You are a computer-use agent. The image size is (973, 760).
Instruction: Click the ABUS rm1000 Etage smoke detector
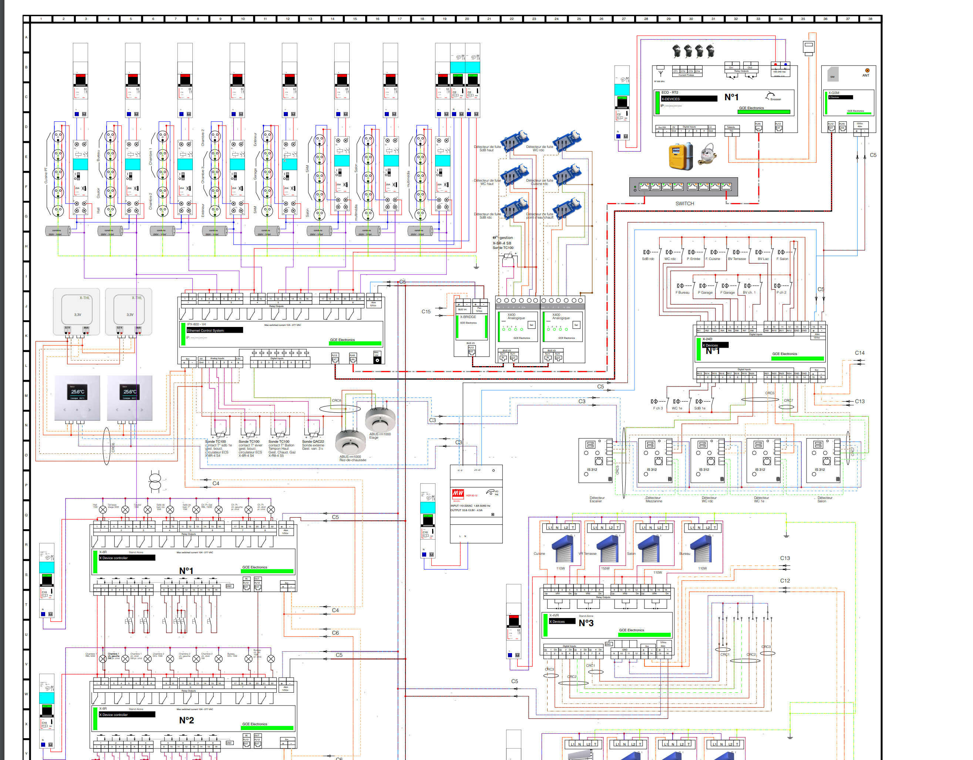(x=380, y=419)
